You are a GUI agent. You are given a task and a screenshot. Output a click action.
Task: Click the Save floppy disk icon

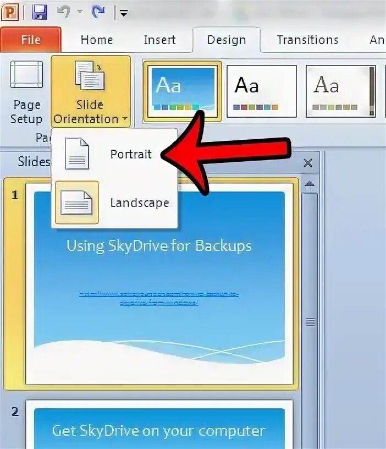click(40, 12)
